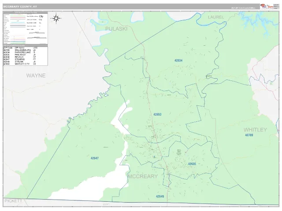This screenshot has width=282, height=211.
Task: Click the large City label in legend
Action: (x=41, y=16)
